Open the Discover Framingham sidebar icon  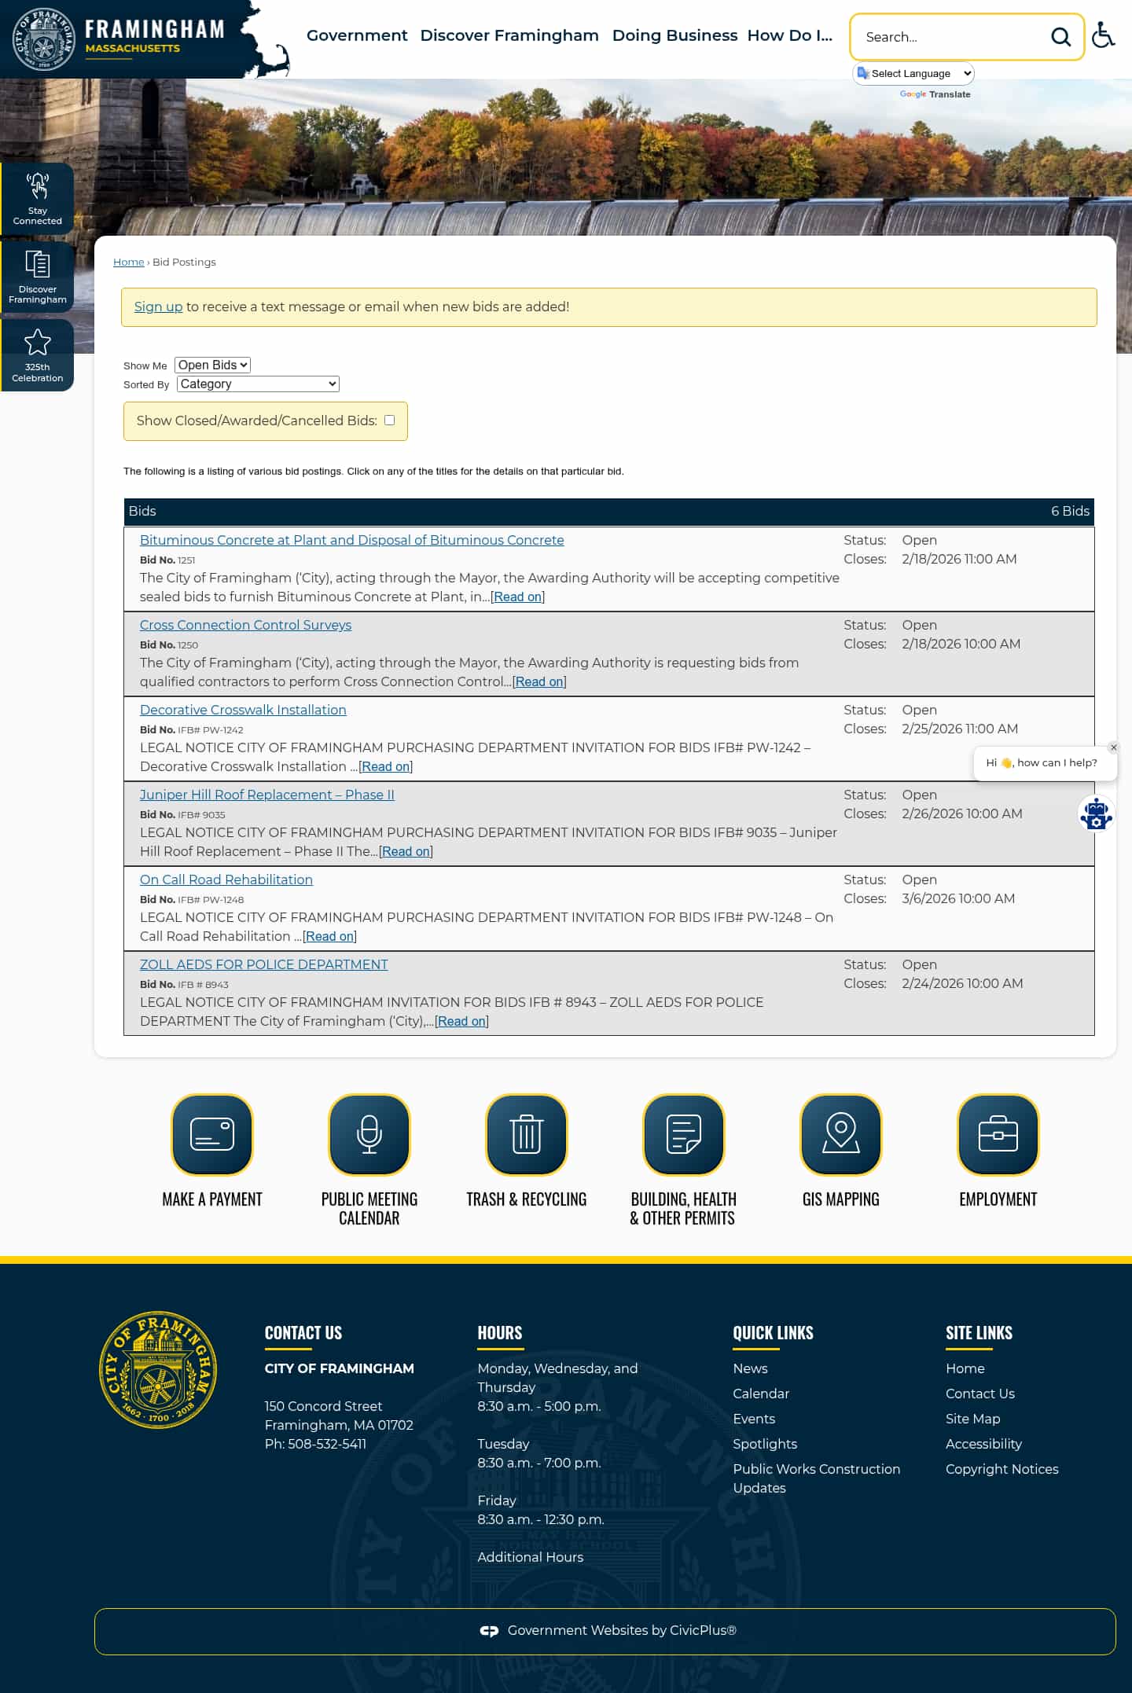[37, 277]
